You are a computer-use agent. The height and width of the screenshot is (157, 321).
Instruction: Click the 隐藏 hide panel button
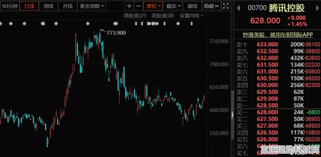click(211, 6)
